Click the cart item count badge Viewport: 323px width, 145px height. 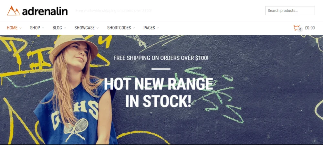[300, 29]
